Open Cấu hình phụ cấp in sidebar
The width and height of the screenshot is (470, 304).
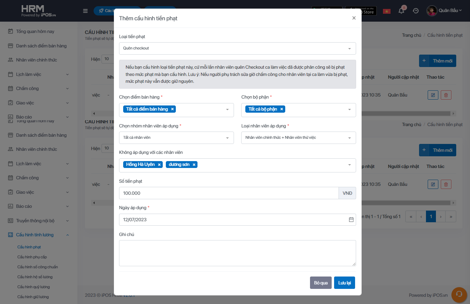[x=32, y=257]
